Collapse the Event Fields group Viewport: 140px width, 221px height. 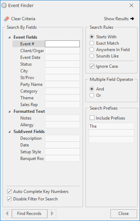(10, 37)
